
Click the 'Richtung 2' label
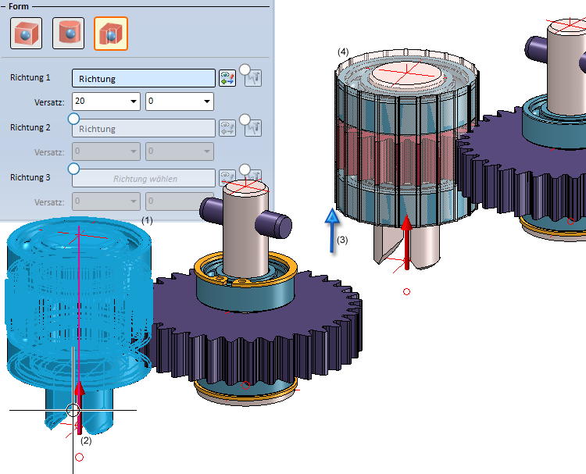click(x=30, y=128)
